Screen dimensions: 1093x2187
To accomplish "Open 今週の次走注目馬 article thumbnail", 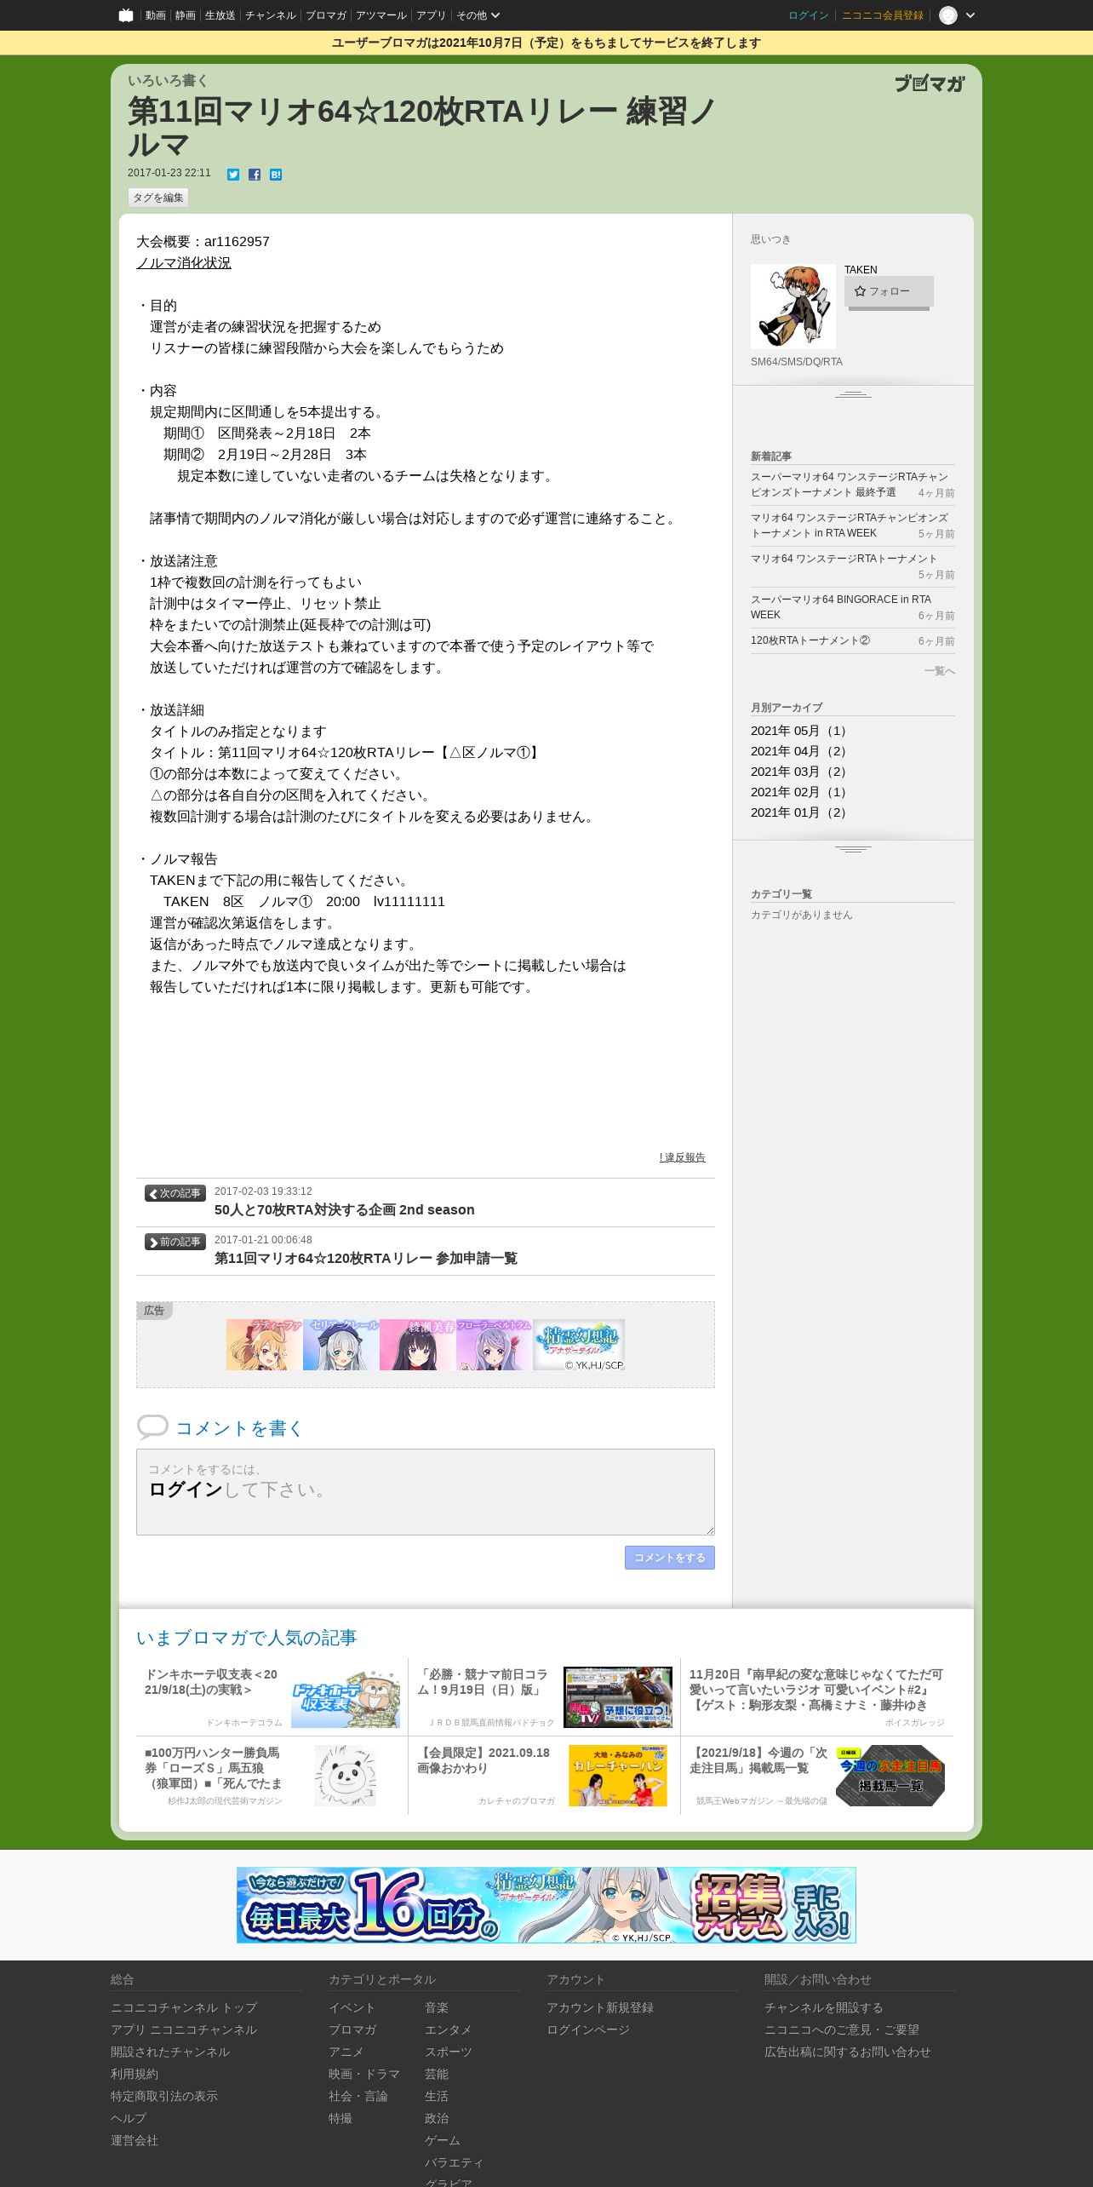I will point(890,1776).
